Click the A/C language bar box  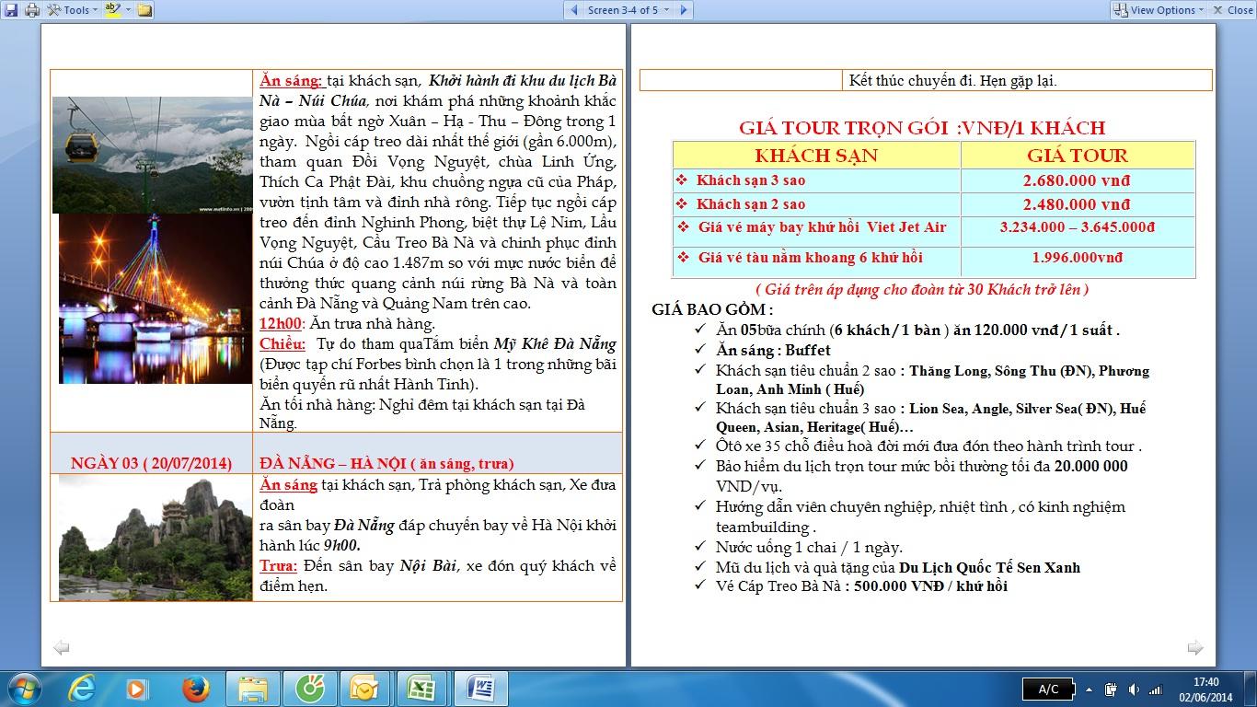pos(1047,690)
